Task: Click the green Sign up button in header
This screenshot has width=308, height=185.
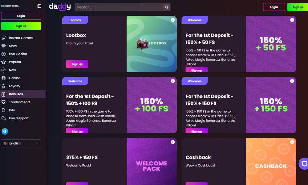Action: click(x=298, y=7)
